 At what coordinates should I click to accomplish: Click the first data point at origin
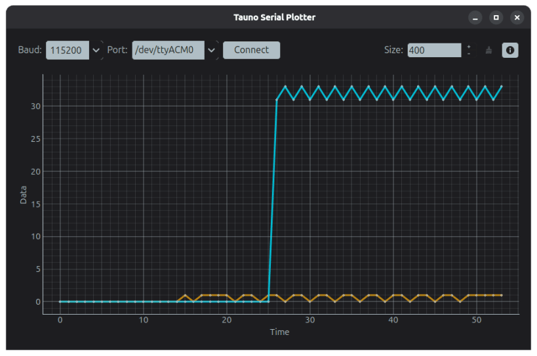[x=60, y=301]
